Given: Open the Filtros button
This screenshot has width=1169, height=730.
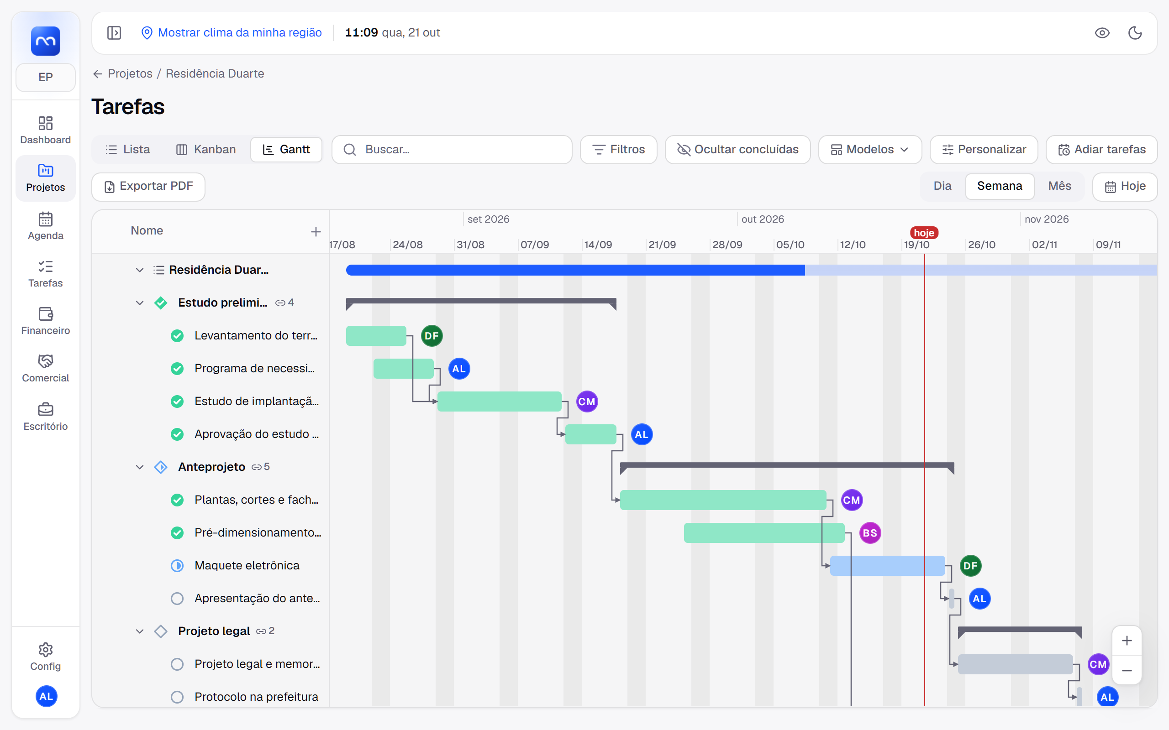Looking at the screenshot, I should click(618, 150).
